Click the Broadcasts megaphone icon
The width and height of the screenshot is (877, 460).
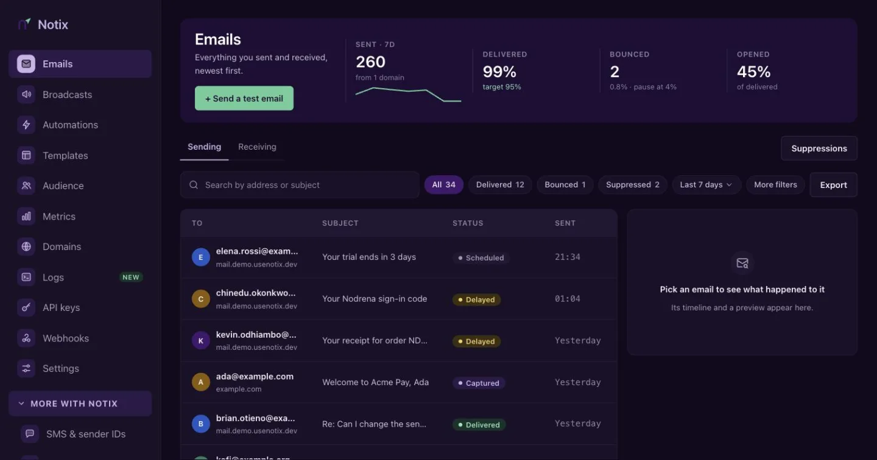point(26,94)
